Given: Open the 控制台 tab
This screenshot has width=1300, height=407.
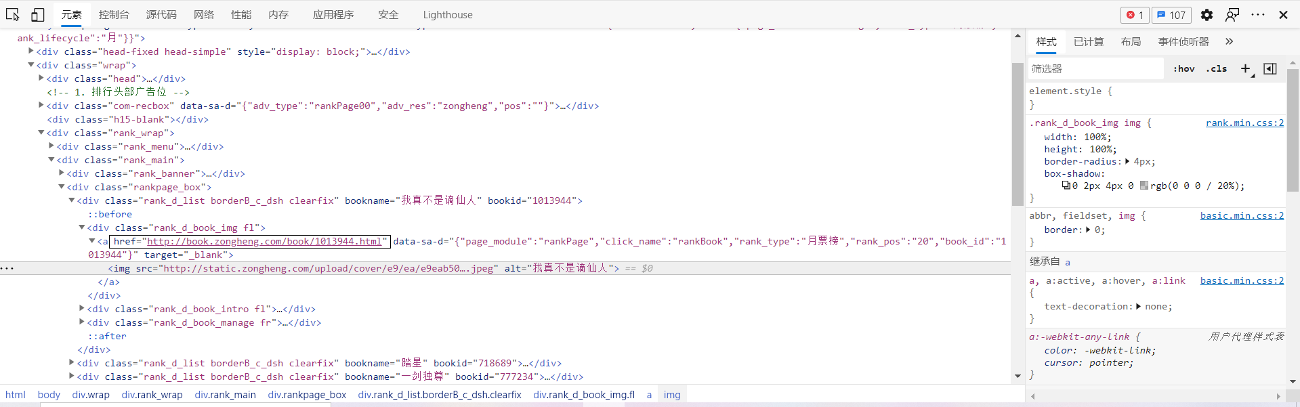Looking at the screenshot, I should (x=114, y=15).
